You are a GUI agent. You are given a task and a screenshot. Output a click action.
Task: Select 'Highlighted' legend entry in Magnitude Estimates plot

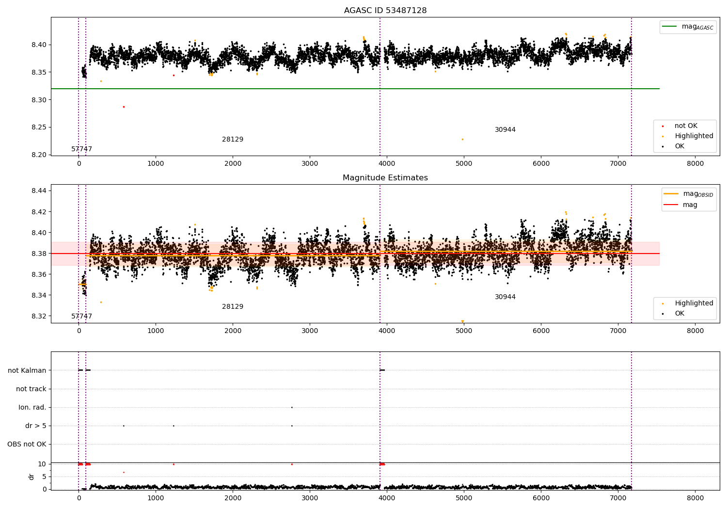pyautogui.click(x=694, y=303)
